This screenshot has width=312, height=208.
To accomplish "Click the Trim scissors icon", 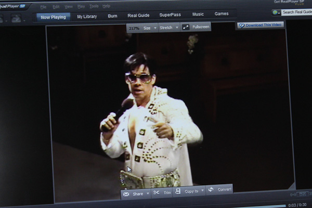I will (x=157, y=193).
